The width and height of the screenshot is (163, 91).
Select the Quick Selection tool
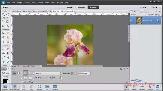click(x=8, y=26)
